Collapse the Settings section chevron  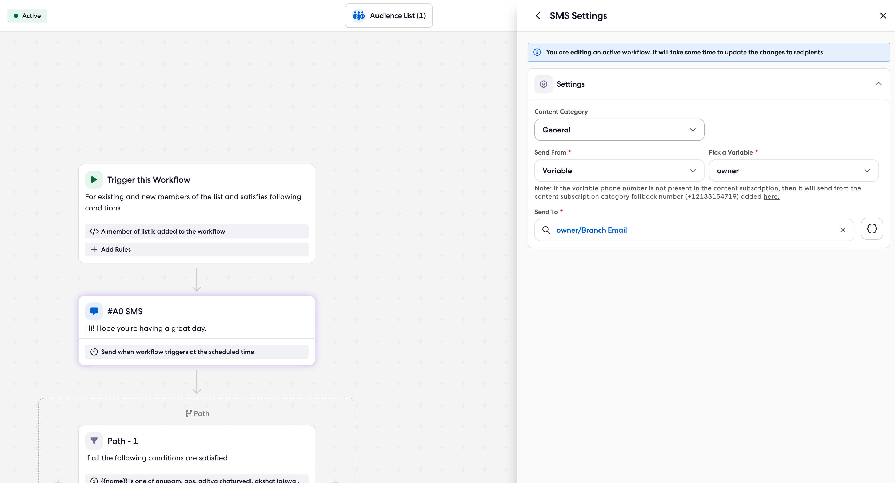pos(878,84)
